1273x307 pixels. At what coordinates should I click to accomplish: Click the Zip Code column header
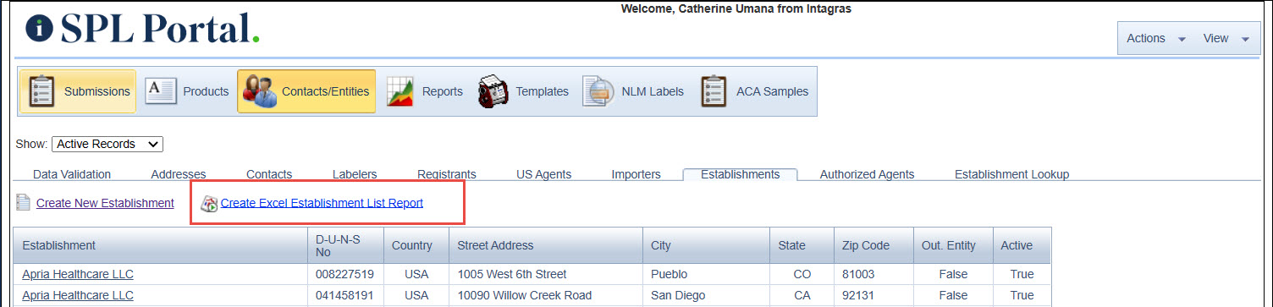(x=873, y=245)
